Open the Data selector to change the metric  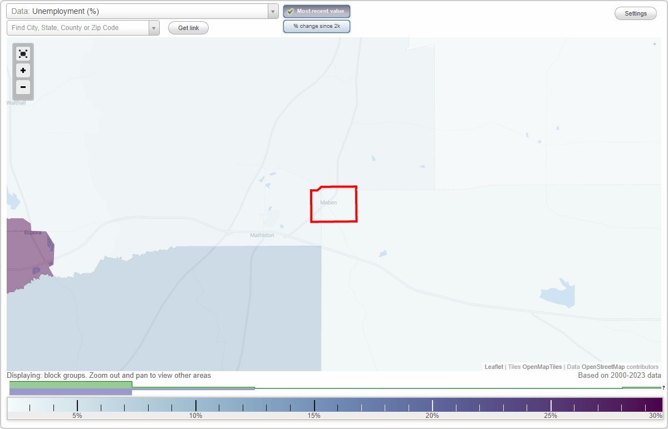point(272,11)
